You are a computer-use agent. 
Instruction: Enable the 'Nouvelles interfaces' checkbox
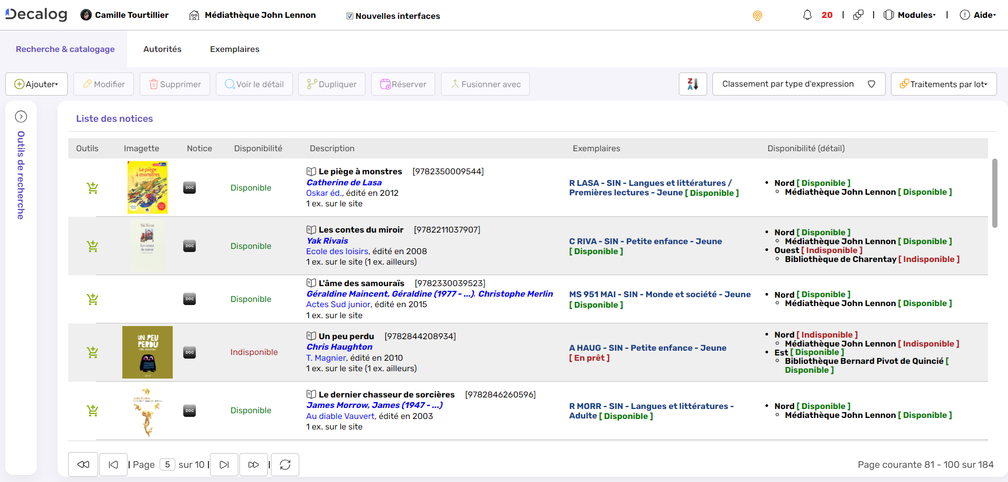click(350, 16)
